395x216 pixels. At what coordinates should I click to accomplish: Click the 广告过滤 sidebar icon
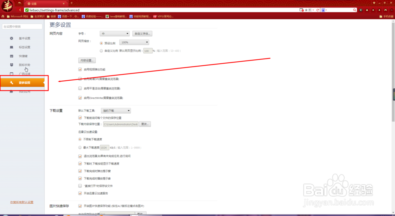point(11,74)
